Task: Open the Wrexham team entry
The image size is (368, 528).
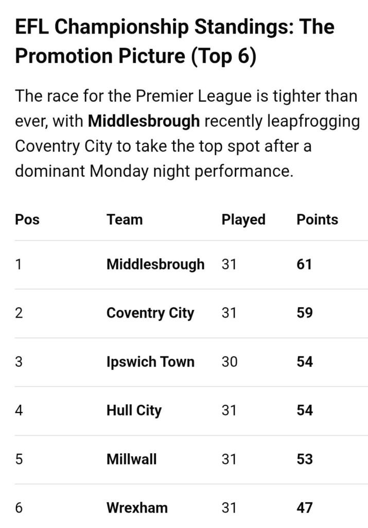Action: [x=137, y=508]
